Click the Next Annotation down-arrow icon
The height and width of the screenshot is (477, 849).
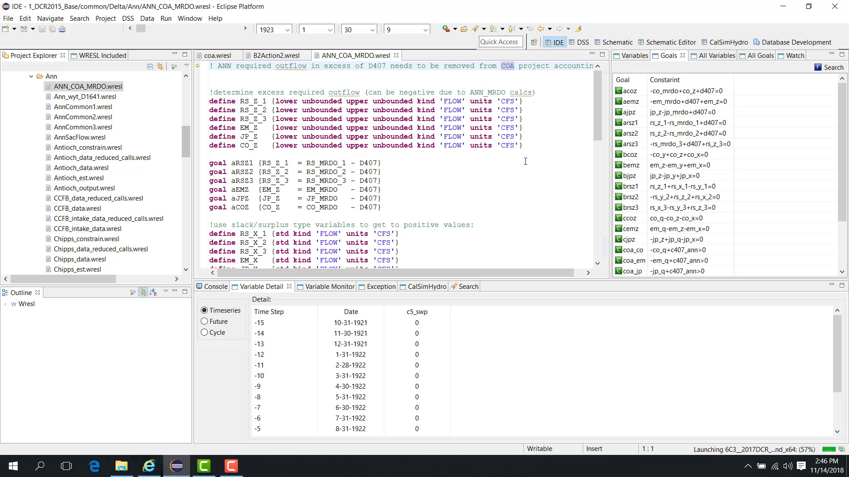click(x=493, y=29)
